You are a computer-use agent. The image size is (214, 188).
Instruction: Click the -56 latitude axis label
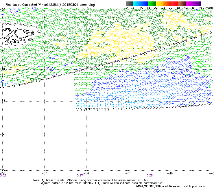click(3, 101)
